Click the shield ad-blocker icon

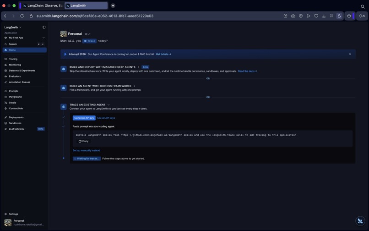(301, 16)
